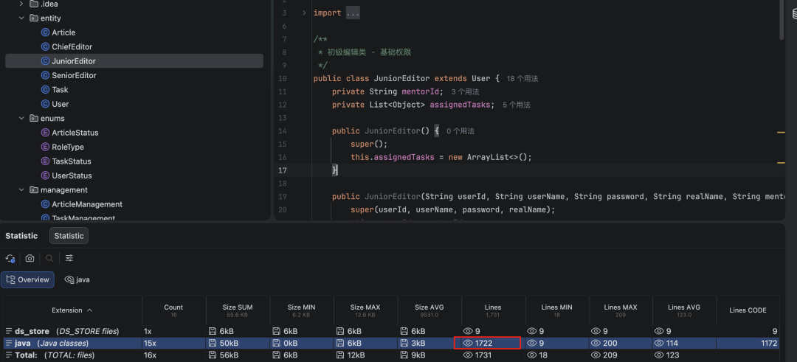Viewport: 797px width, 362px height.
Task: Open the Statistic settings sliders icon
Action: (x=69, y=259)
